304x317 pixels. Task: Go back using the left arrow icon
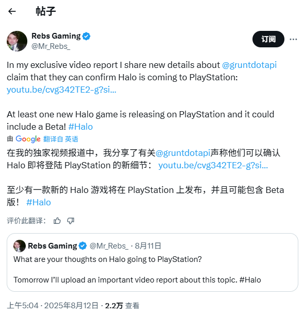coord(12,11)
